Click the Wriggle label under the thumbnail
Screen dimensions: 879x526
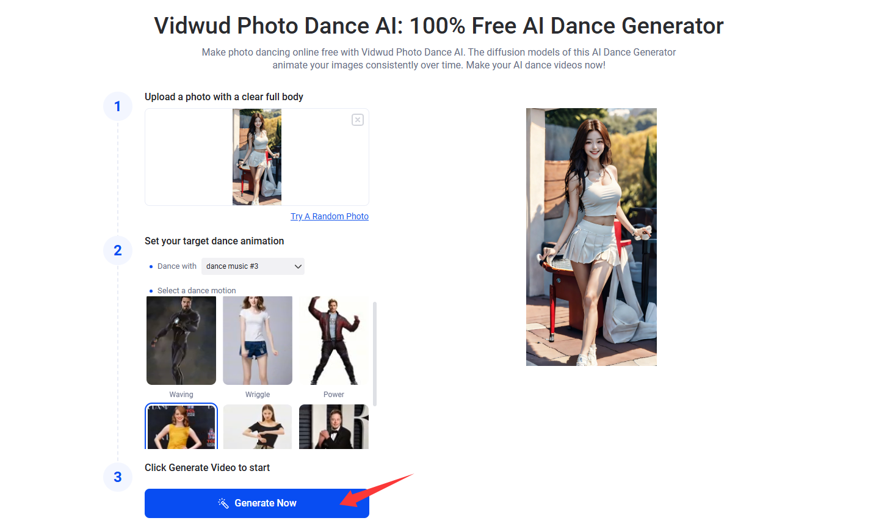258,395
